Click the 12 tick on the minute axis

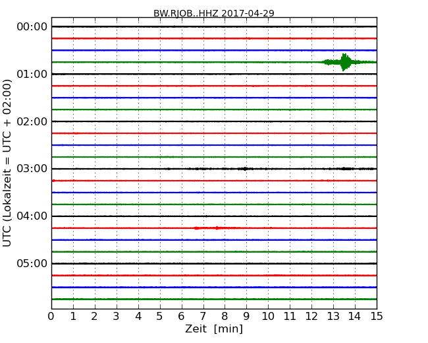pos(311,317)
